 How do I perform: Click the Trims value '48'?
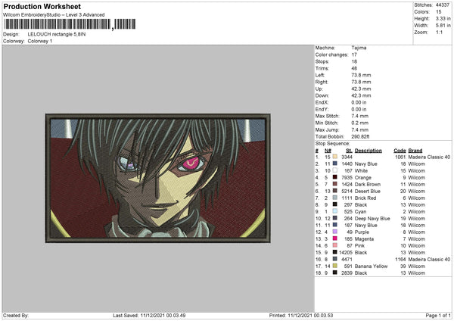tap(354, 68)
